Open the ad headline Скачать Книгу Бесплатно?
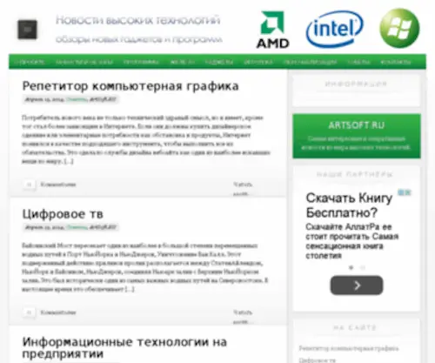The width and height of the screenshot is (435, 363). (349, 205)
